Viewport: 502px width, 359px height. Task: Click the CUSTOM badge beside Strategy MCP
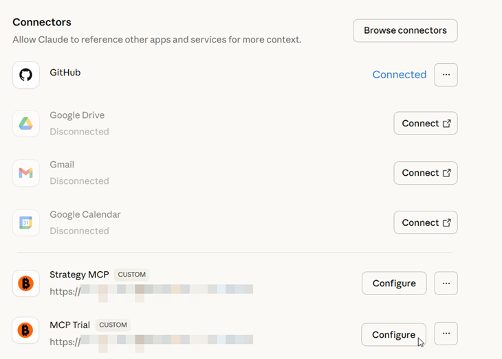pyautogui.click(x=131, y=275)
